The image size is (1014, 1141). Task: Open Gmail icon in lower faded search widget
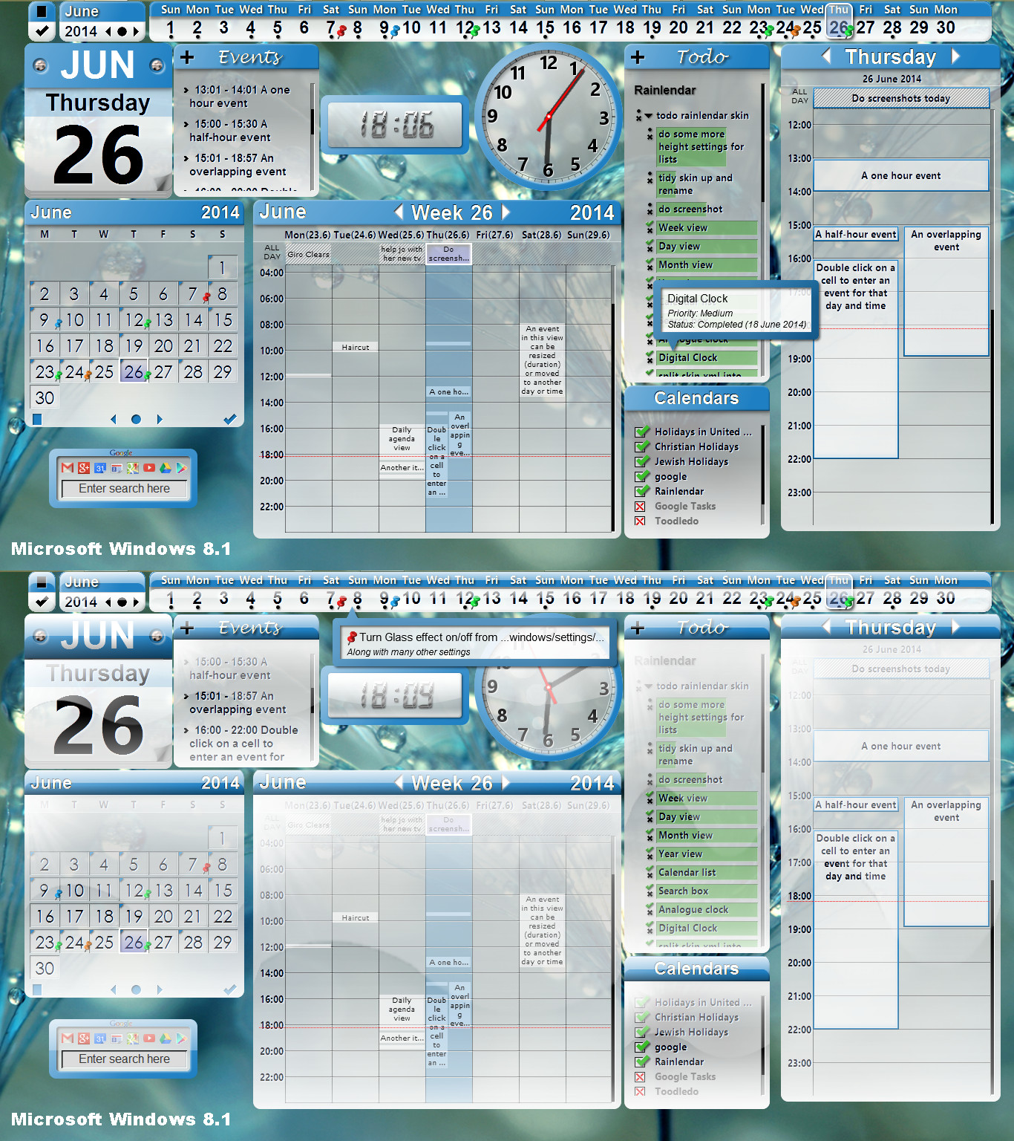pyautogui.click(x=68, y=1038)
